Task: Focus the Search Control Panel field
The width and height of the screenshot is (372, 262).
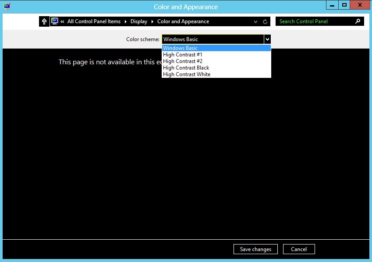Action: coord(319,21)
